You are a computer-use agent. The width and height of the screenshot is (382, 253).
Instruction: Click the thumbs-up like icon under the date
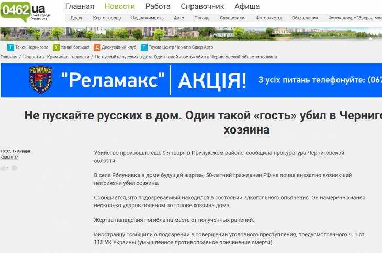click(x=3, y=168)
